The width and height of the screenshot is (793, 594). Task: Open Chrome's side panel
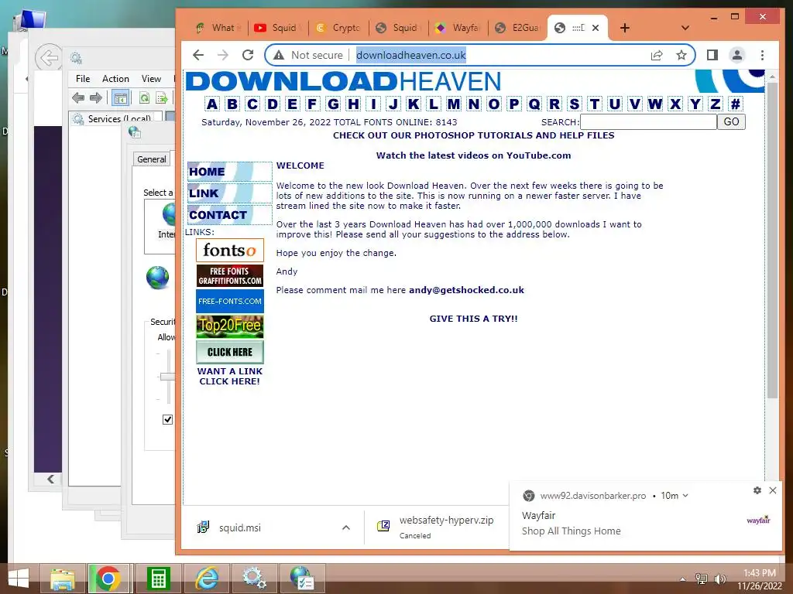(712, 55)
